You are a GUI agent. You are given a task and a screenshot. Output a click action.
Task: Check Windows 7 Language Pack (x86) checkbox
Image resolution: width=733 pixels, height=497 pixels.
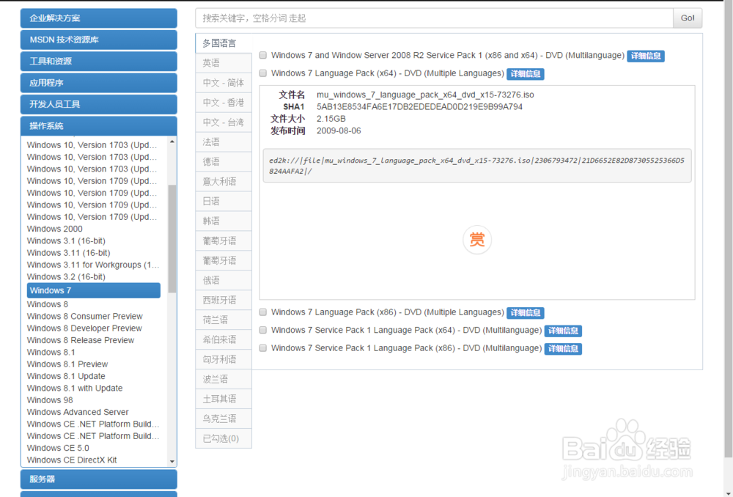[x=263, y=312]
